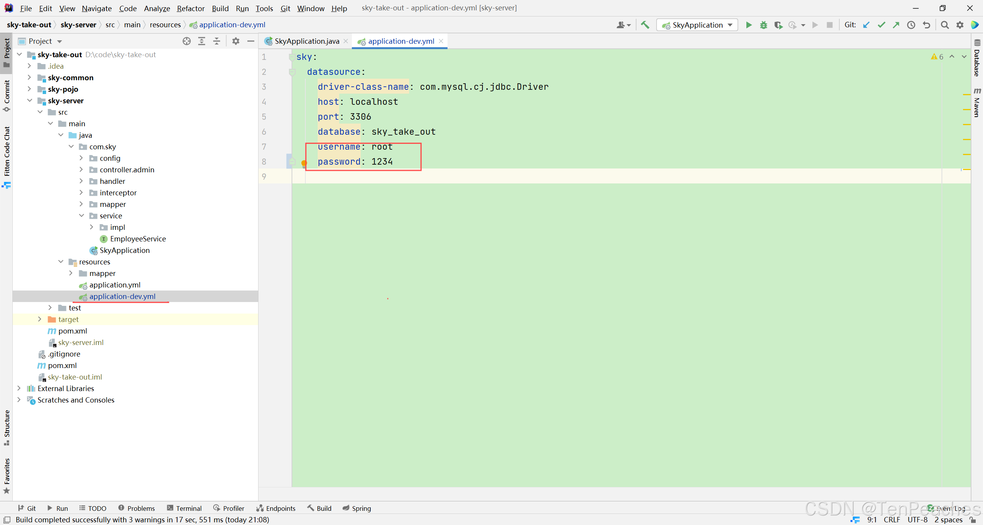Expand the sky-common module folder

(30, 78)
